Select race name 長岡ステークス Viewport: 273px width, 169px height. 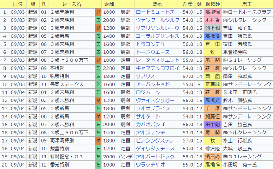point(67,84)
